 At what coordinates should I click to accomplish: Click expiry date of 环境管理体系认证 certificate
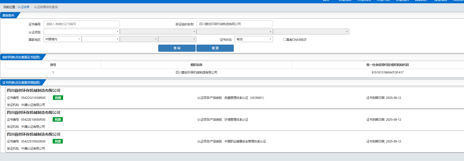(384, 120)
